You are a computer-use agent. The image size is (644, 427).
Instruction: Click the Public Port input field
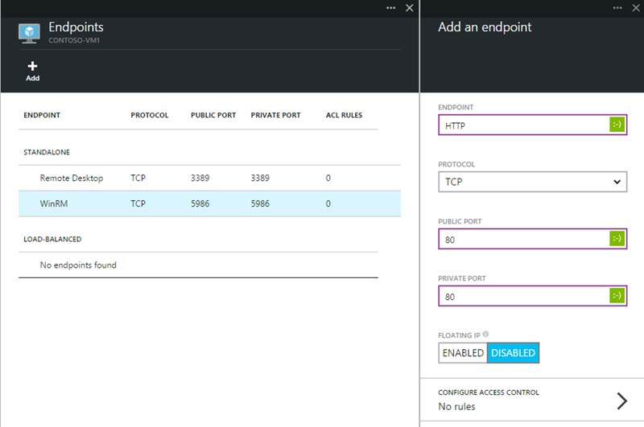[x=522, y=239]
